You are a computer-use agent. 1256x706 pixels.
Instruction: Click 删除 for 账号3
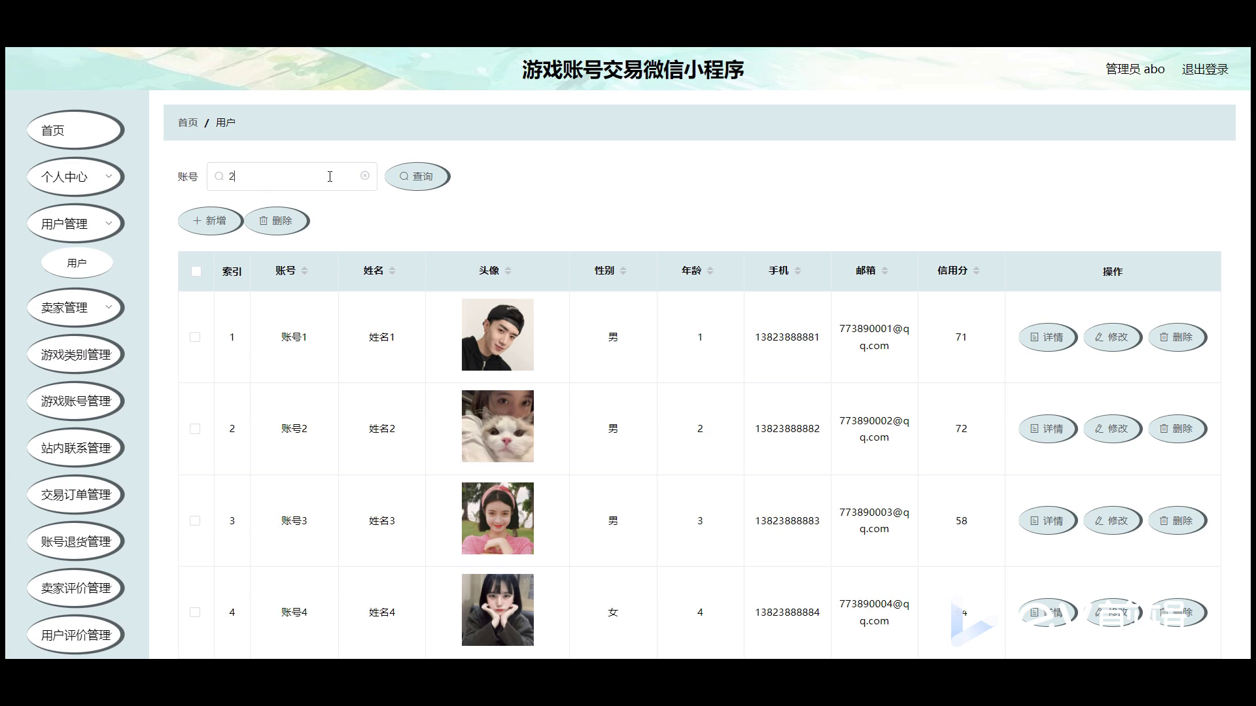point(1177,521)
